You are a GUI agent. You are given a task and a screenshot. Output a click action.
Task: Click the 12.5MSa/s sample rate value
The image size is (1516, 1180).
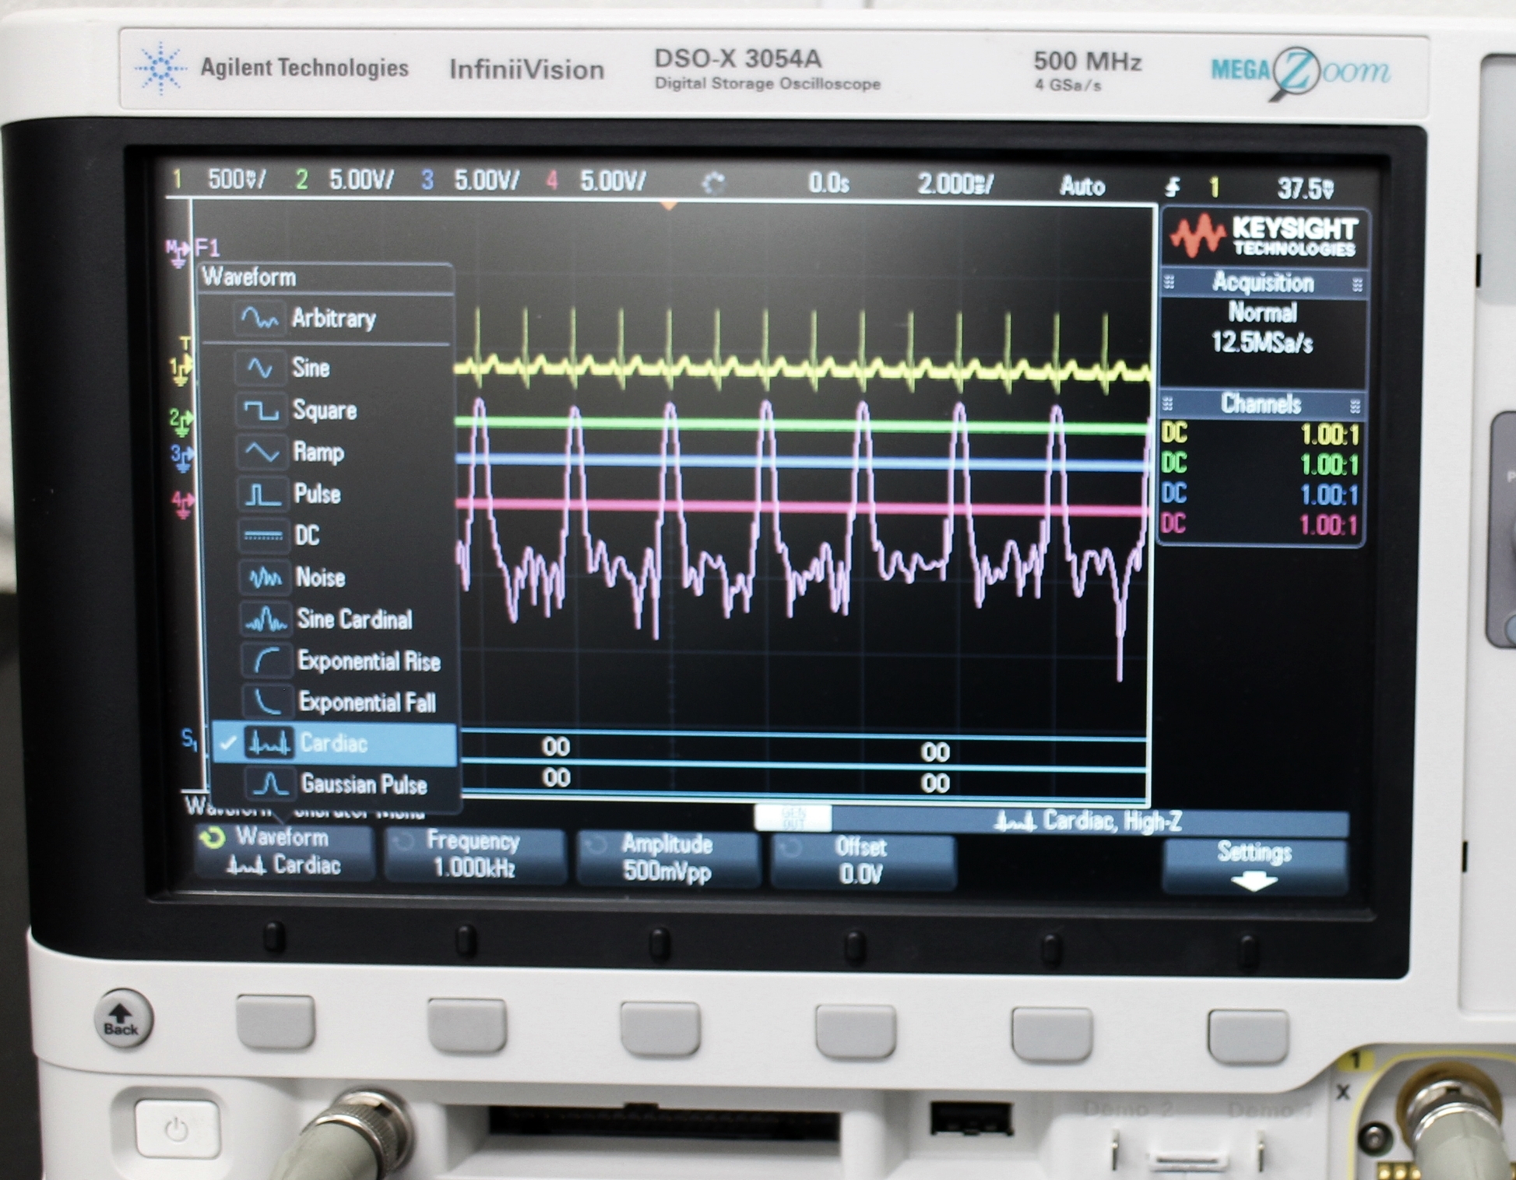pyautogui.click(x=1261, y=343)
